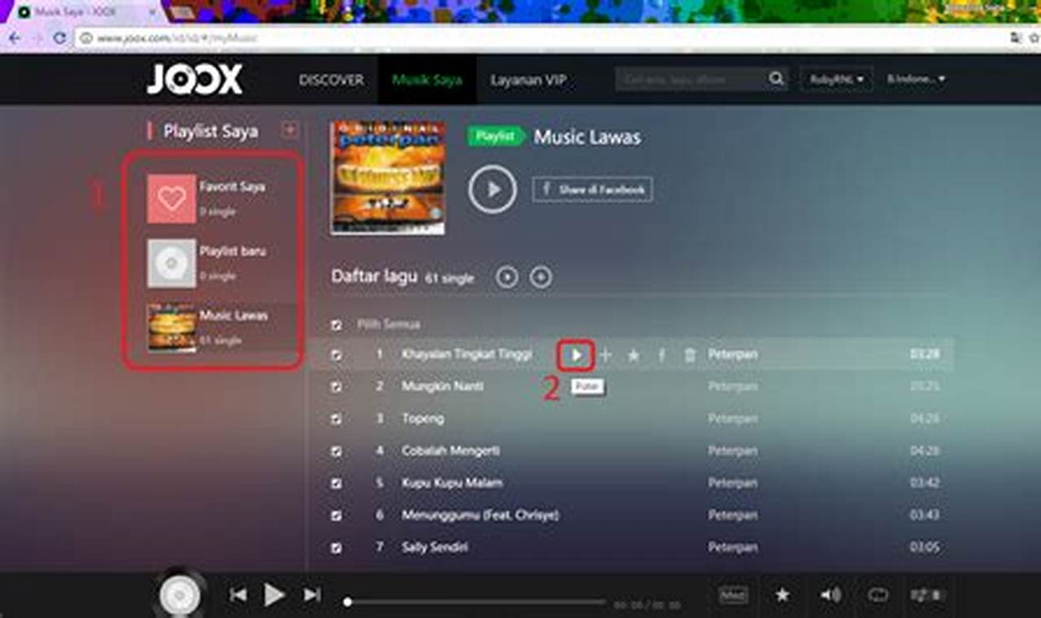Add a new playlist with plus icon
The height and width of the screenshot is (618, 1041).
pyautogui.click(x=290, y=130)
